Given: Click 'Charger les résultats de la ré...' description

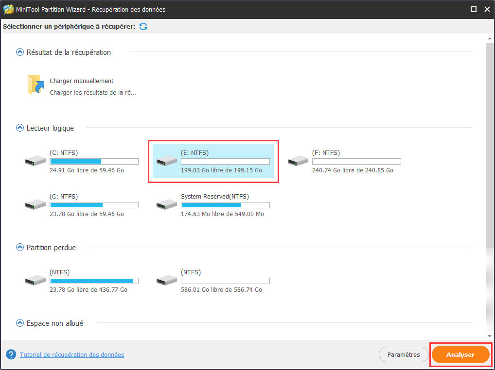Looking at the screenshot, I should pyautogui.click(x=93, y=93).
